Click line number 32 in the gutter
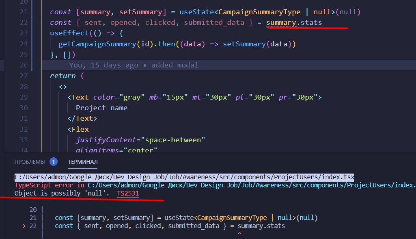The width and height of the screenshot is (416, 239). (24, 129)
